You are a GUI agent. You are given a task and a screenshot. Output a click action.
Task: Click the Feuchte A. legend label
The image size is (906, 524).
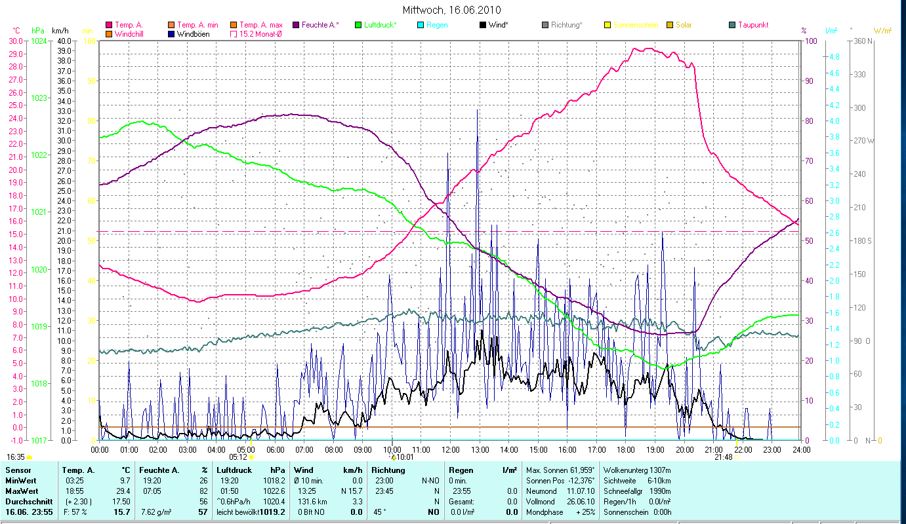tap(320, 25)
